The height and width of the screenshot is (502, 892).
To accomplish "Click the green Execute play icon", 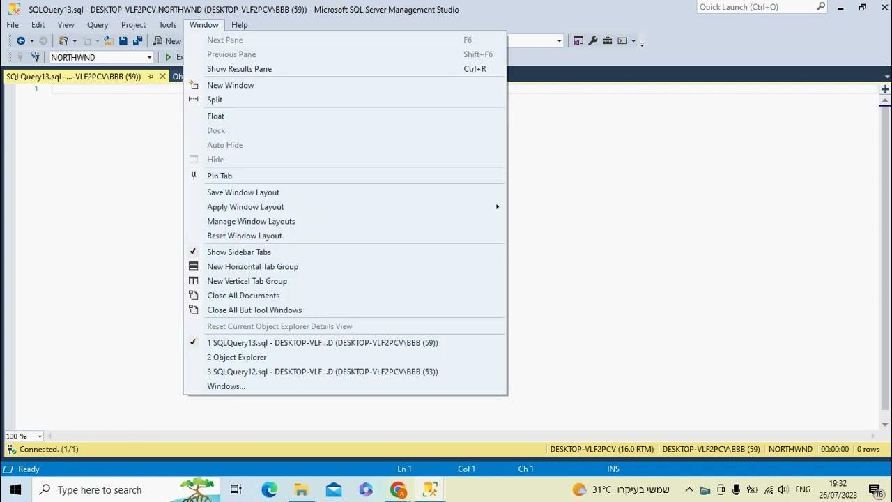I will 168,57.
